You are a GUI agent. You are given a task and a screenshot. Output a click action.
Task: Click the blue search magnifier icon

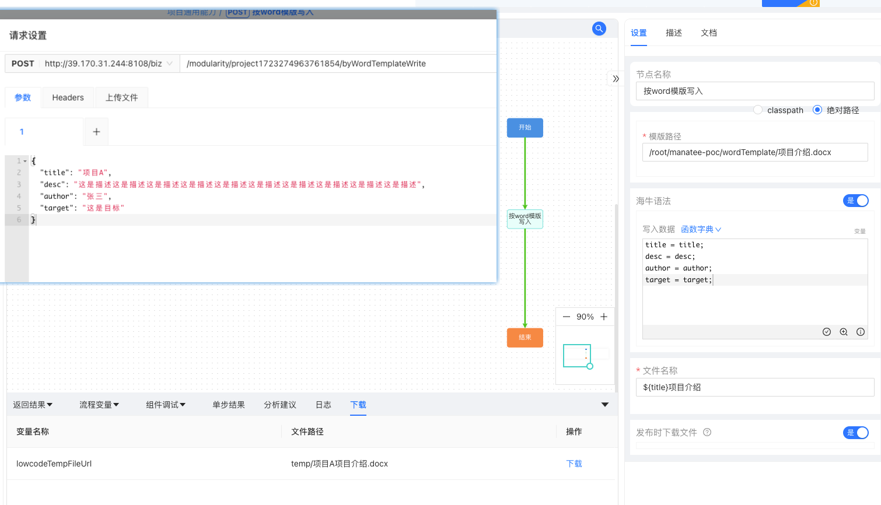599,29
